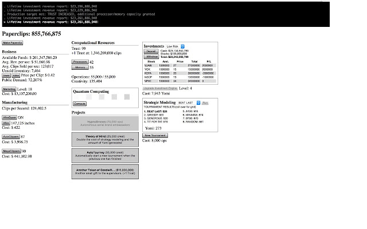The height and width of the screenshot is (229, 367).
Task: Purchase another AutoClipper
Action: pyautogui.click(x=11, y=136)
